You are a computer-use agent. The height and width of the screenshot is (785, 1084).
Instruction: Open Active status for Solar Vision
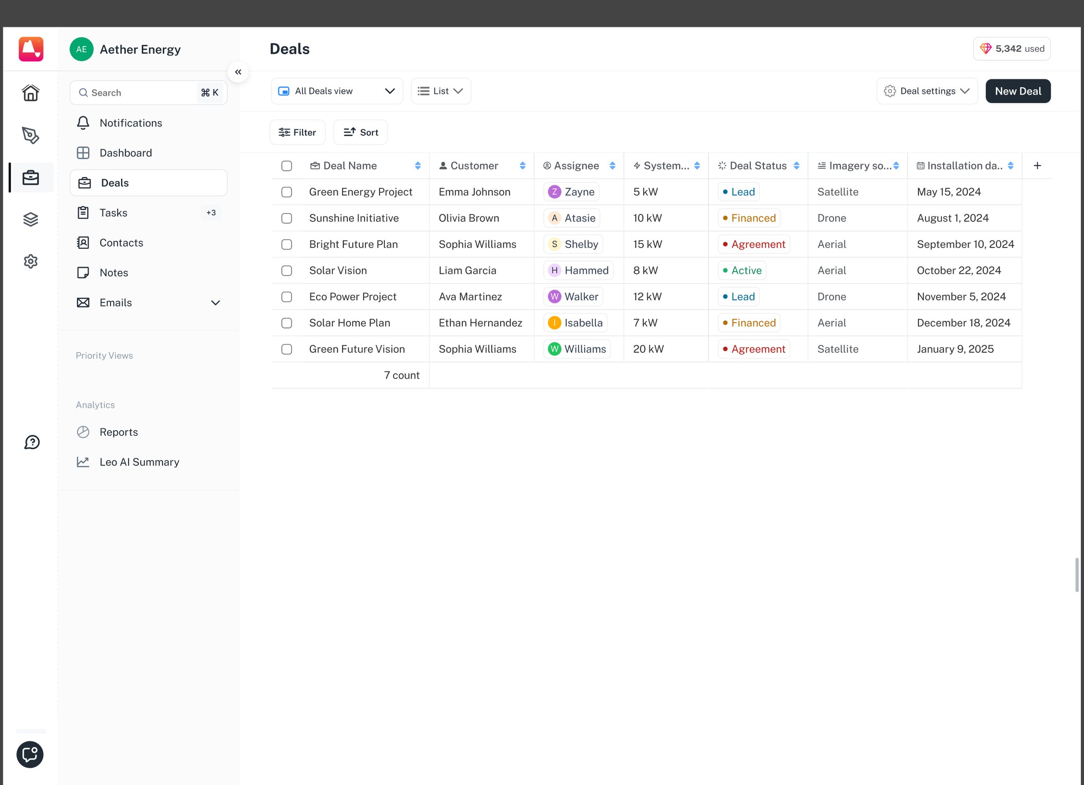(742, 271)
